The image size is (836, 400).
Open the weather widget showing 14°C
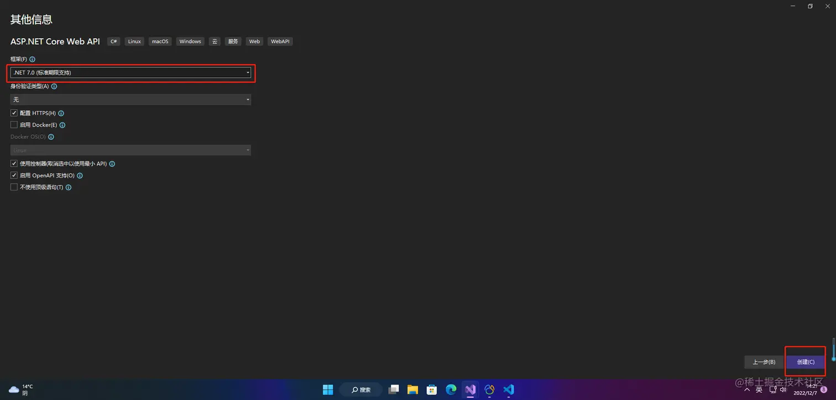click(x=21, y=390)
